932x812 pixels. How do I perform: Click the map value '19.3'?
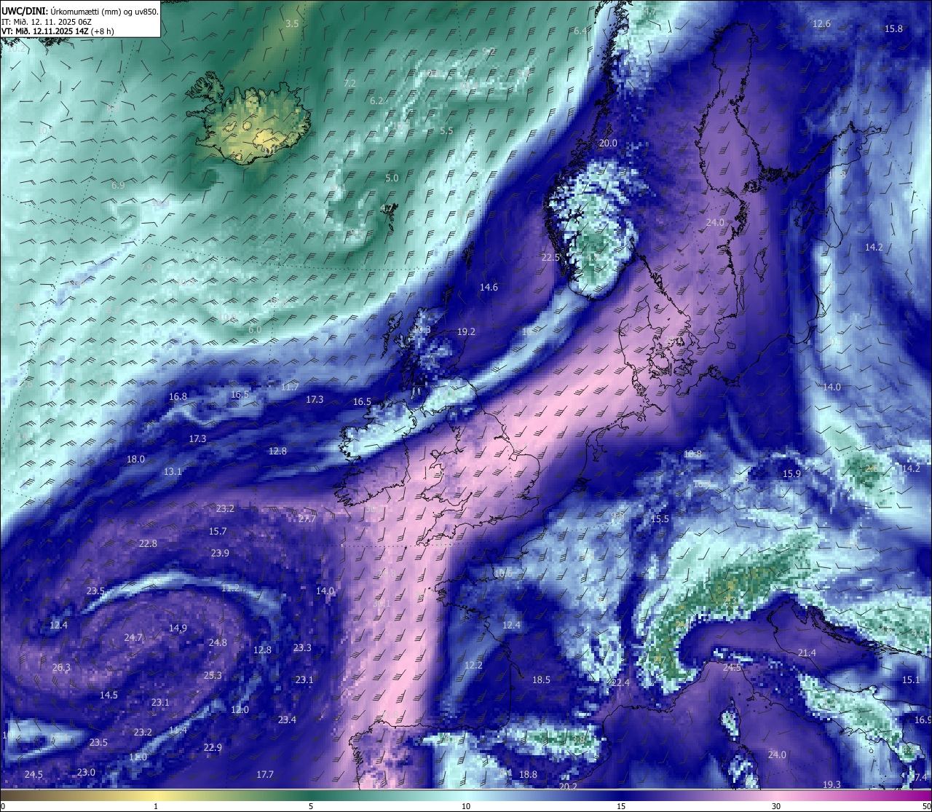click(832, 785)
